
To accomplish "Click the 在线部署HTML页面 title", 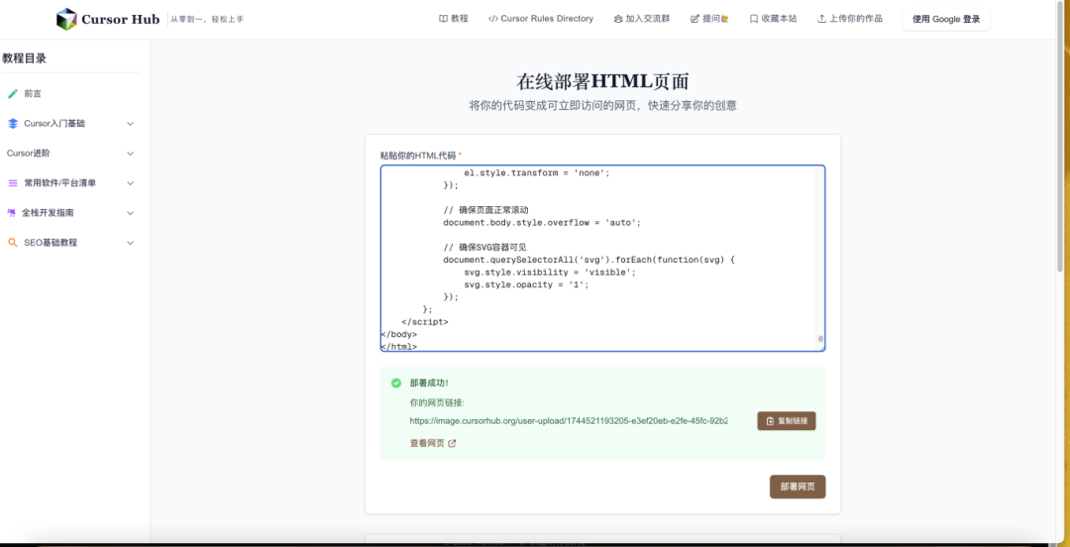I will pos(602,81).
